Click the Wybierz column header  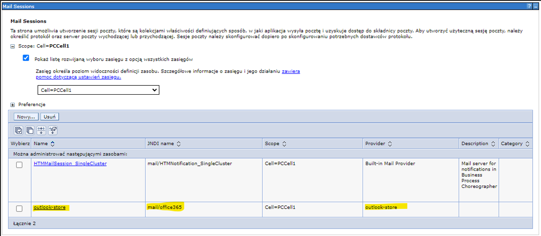20,144
